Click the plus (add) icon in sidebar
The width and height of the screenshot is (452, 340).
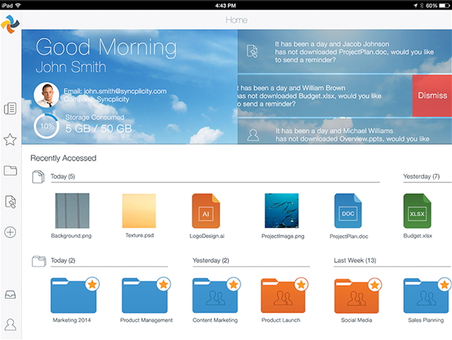pos(10,232)
